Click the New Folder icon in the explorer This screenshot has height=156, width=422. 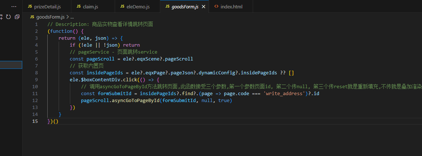[x=1, y=17]
